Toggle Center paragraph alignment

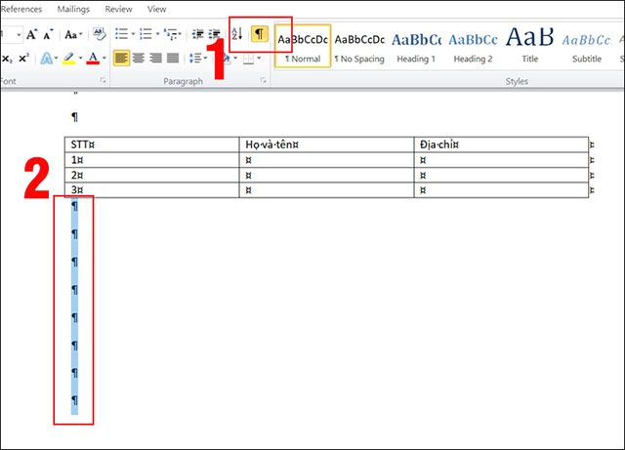[x=139, y=59]
